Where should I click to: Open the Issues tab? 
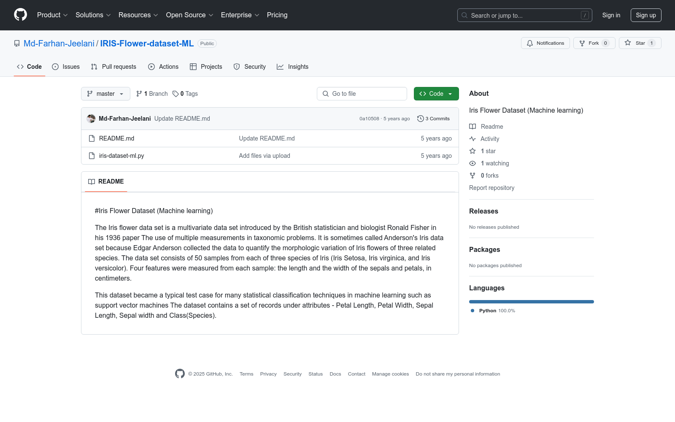[66, 67]
